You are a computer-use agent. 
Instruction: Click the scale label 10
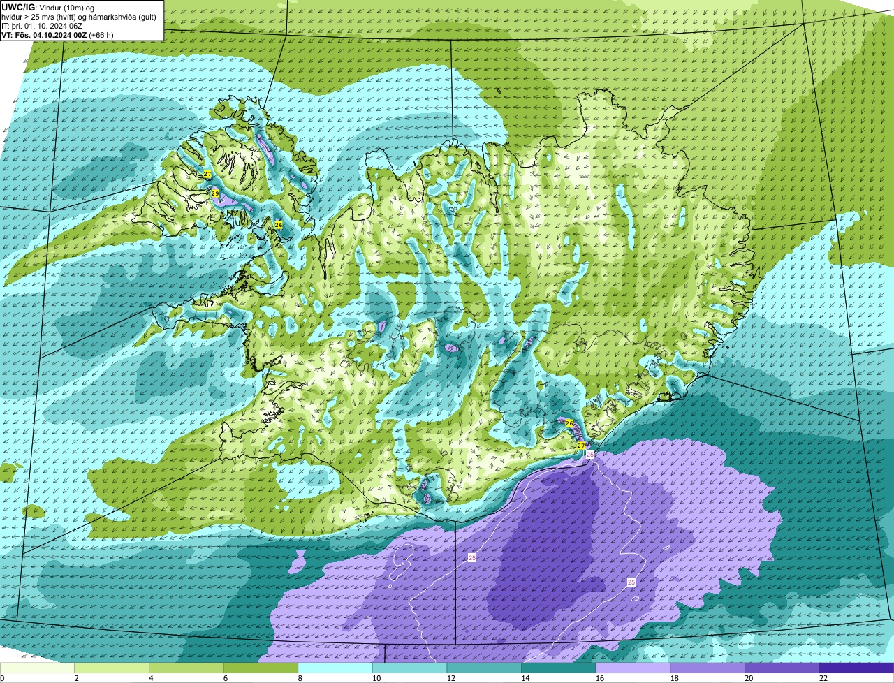click(x=376, y=678)
